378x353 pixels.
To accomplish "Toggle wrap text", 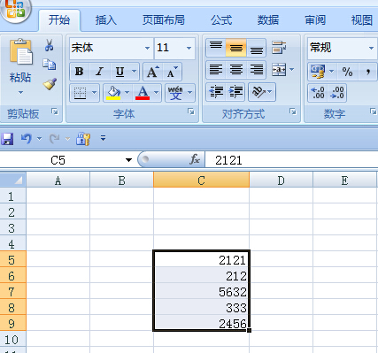I will [279, 48].
